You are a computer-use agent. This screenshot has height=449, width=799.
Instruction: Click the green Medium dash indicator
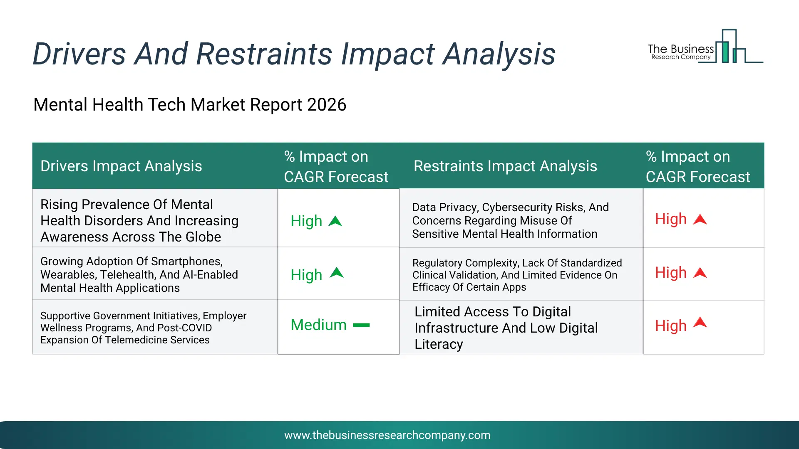pyautogui.click(x=361, y=325)
